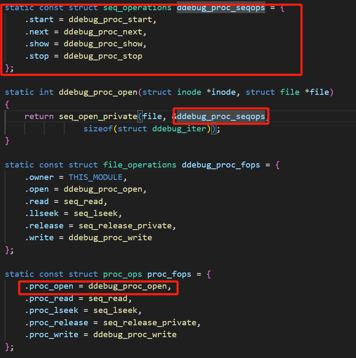Click ddebug_proc_seqops in the struct declaration

(221, 8)
